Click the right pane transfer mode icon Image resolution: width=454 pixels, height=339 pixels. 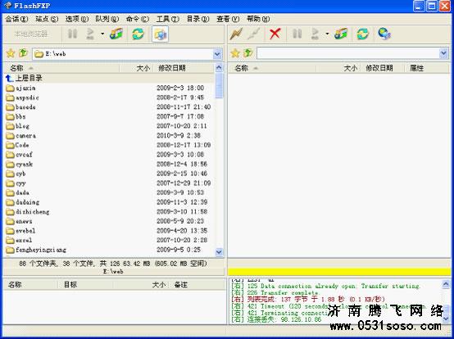point(341,34)
